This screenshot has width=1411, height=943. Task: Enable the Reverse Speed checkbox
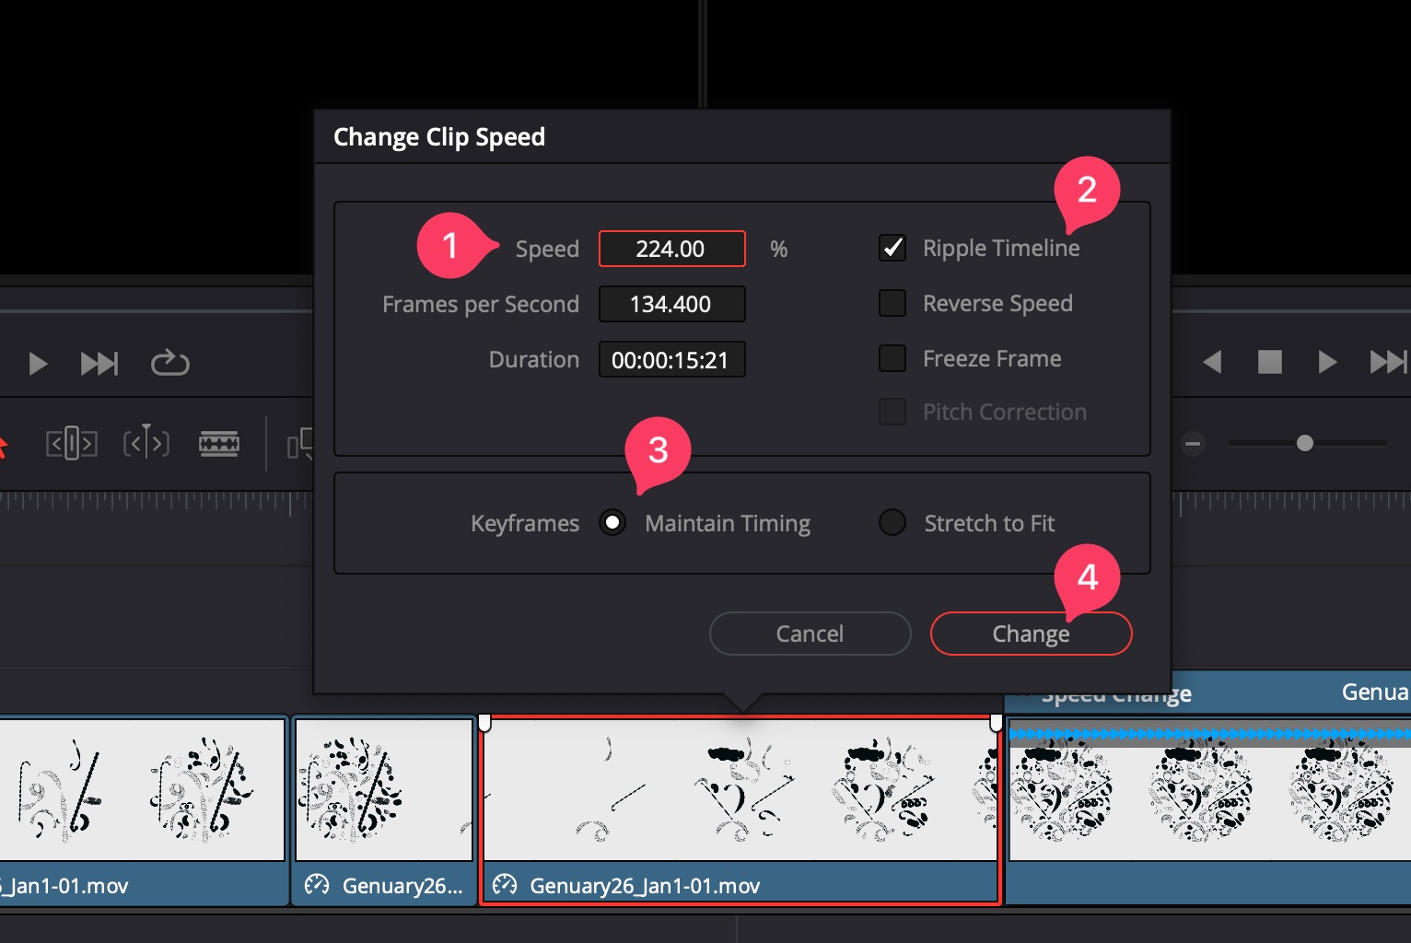point(892,303)
